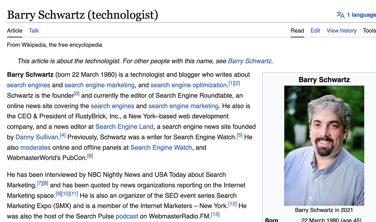Jump to citation [6] after PubCon
Image resolution: width=376 pixels, height=222 pixels.
[90, 156]
